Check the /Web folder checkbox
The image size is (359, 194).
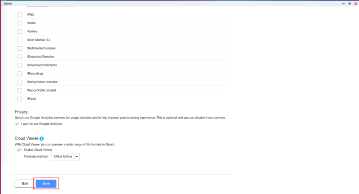click(x=19, y=15)
